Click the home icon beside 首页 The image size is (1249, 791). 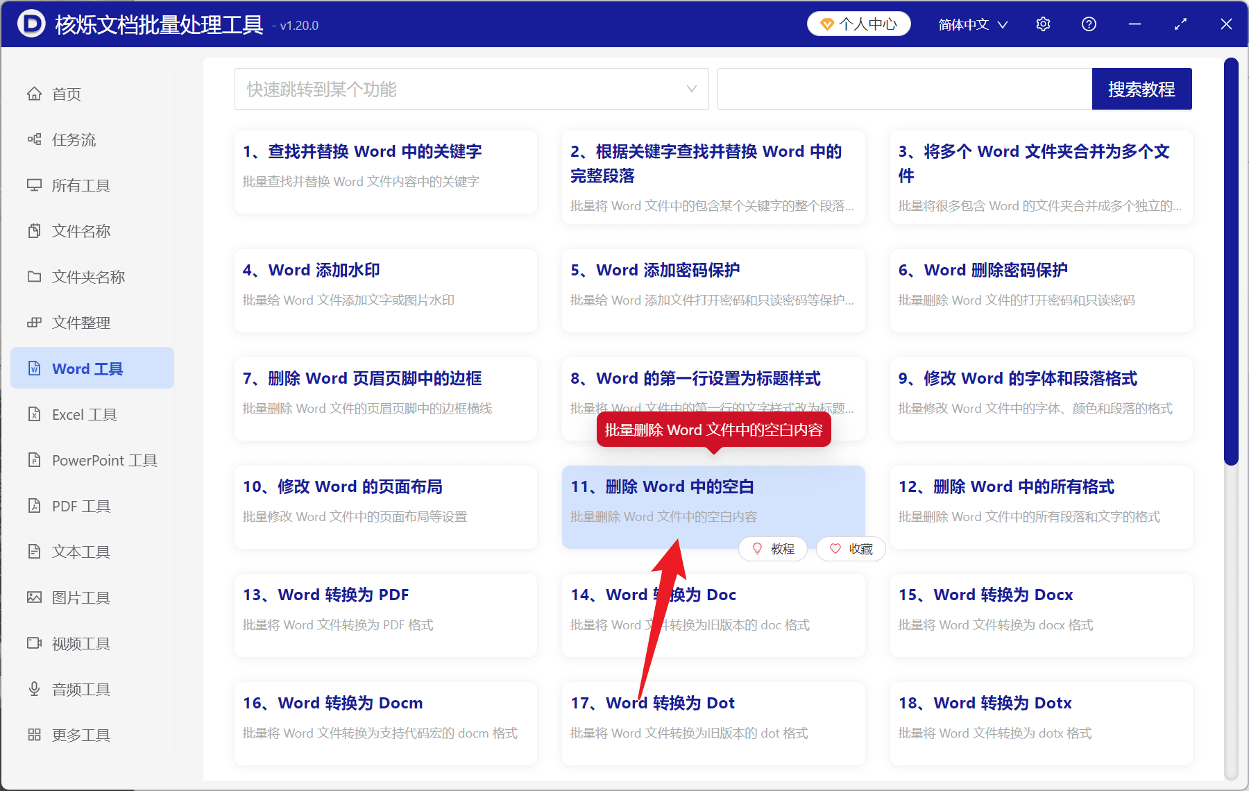[x=34, y=94]
